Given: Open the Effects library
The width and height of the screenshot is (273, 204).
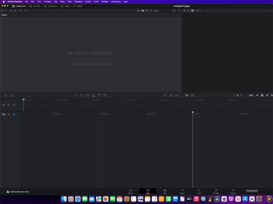Looking at the screenshot, I should (x=77, y=6).
